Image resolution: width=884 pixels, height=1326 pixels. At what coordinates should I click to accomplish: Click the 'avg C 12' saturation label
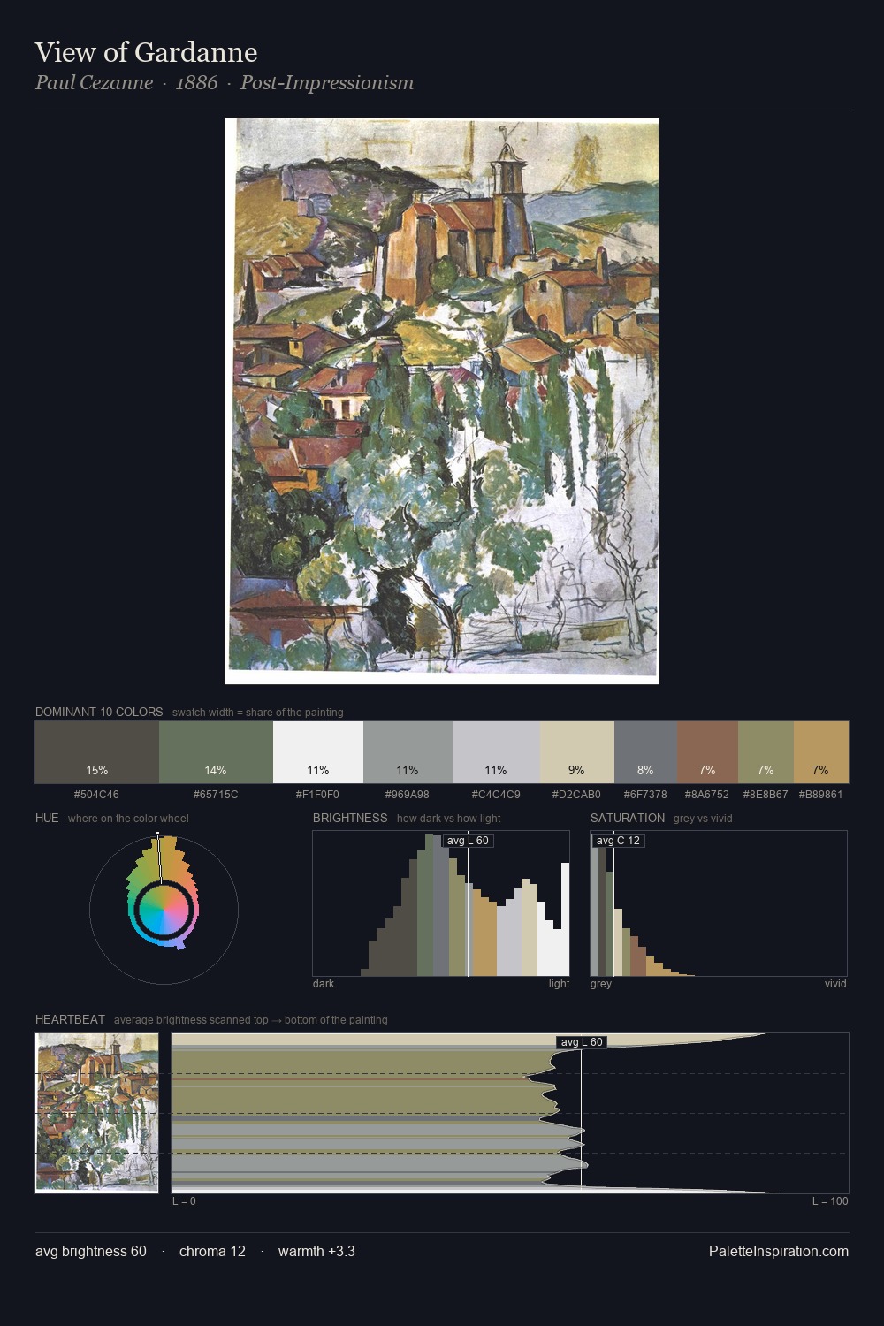coord(618,841)
